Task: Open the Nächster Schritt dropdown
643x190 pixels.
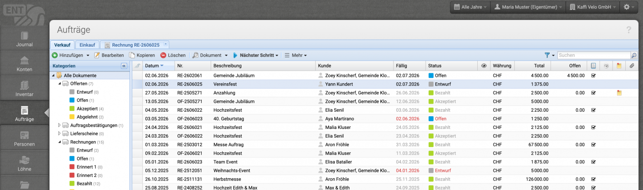Action: click(x=255, y=55)
